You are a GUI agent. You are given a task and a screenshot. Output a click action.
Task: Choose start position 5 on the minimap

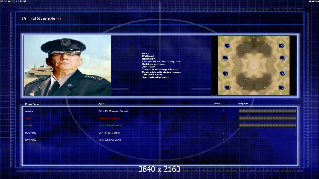coord(225,73)
